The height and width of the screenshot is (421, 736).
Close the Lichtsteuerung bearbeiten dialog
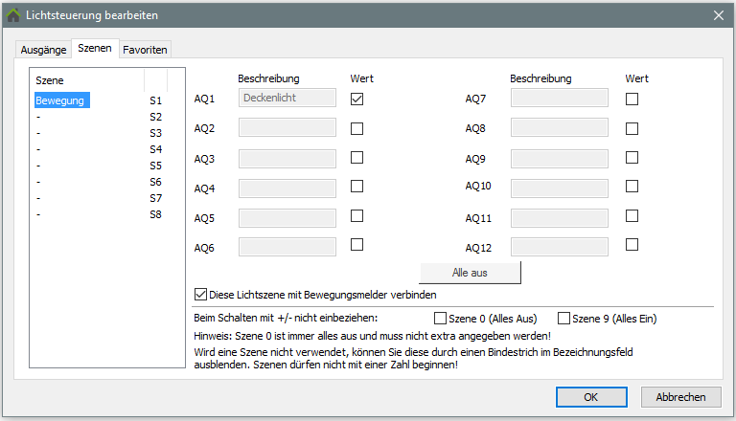tap(719, 15)
